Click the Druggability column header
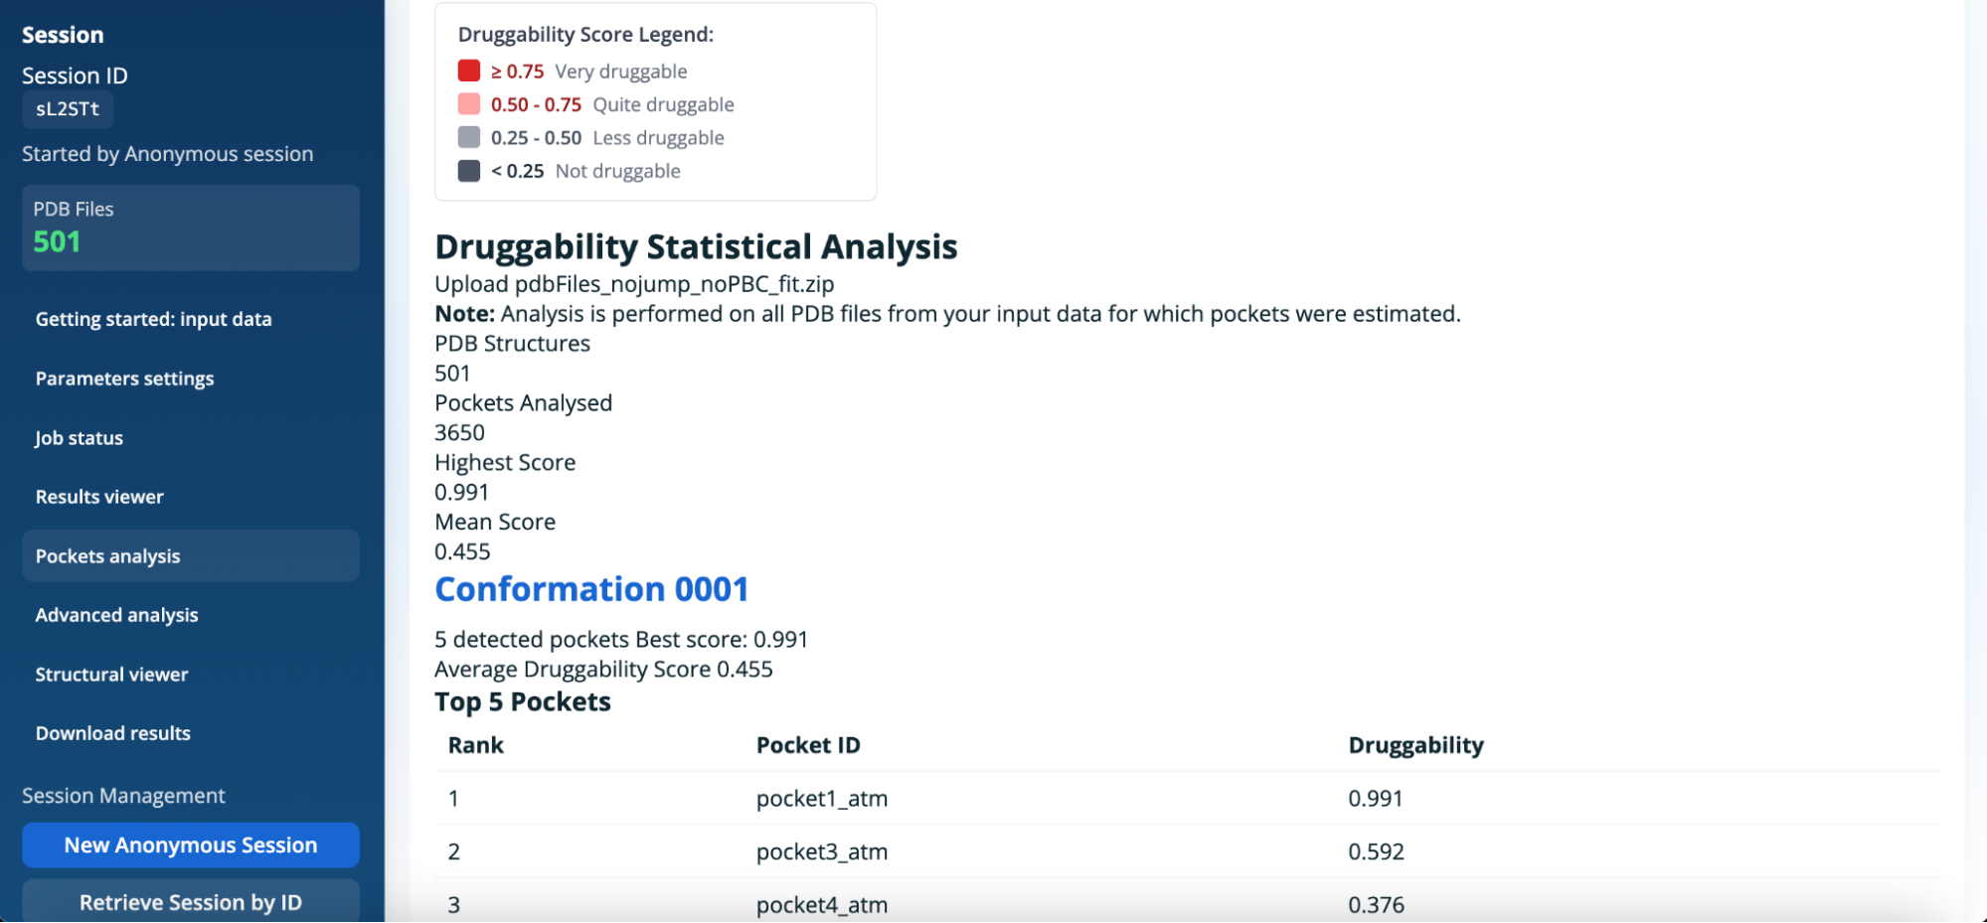The height and width of the screenshot is (923, 1987). 1415,746
